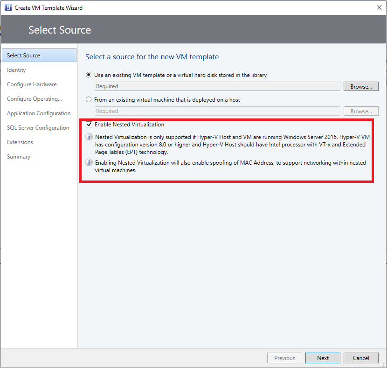Cancel the VM template wizard
Screen dimensions: 387x368
click(x=361, y=358)
